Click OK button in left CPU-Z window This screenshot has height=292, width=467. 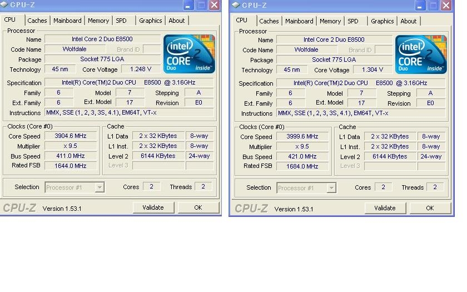point(198,207)
